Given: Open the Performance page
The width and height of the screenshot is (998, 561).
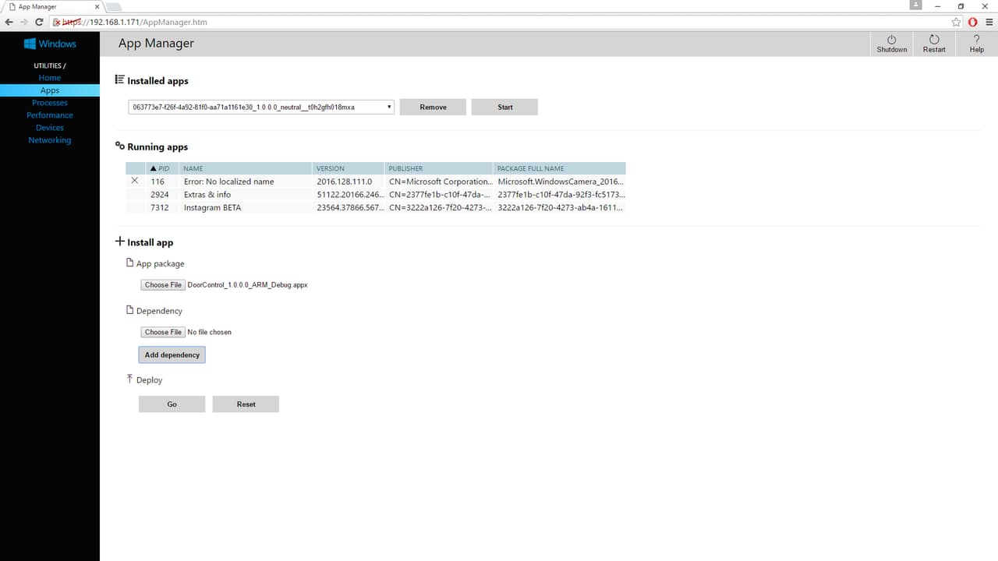Looking at the screenshot, I should point(50,115).
